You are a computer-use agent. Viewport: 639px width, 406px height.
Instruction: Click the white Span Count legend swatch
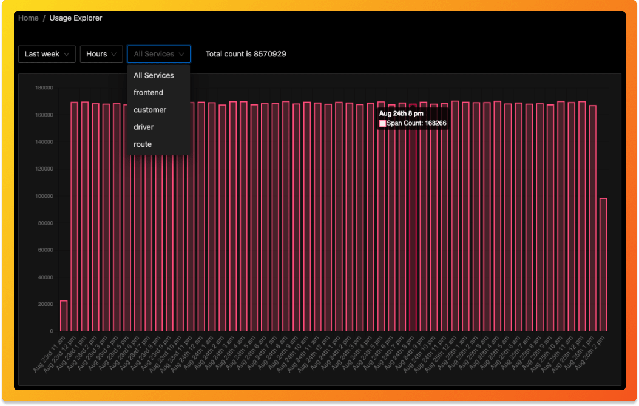pos(382,124)
